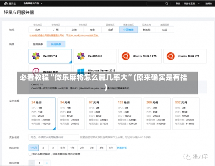
Task: Enable the auto-renew checkbox
Action: pos(30,154)
